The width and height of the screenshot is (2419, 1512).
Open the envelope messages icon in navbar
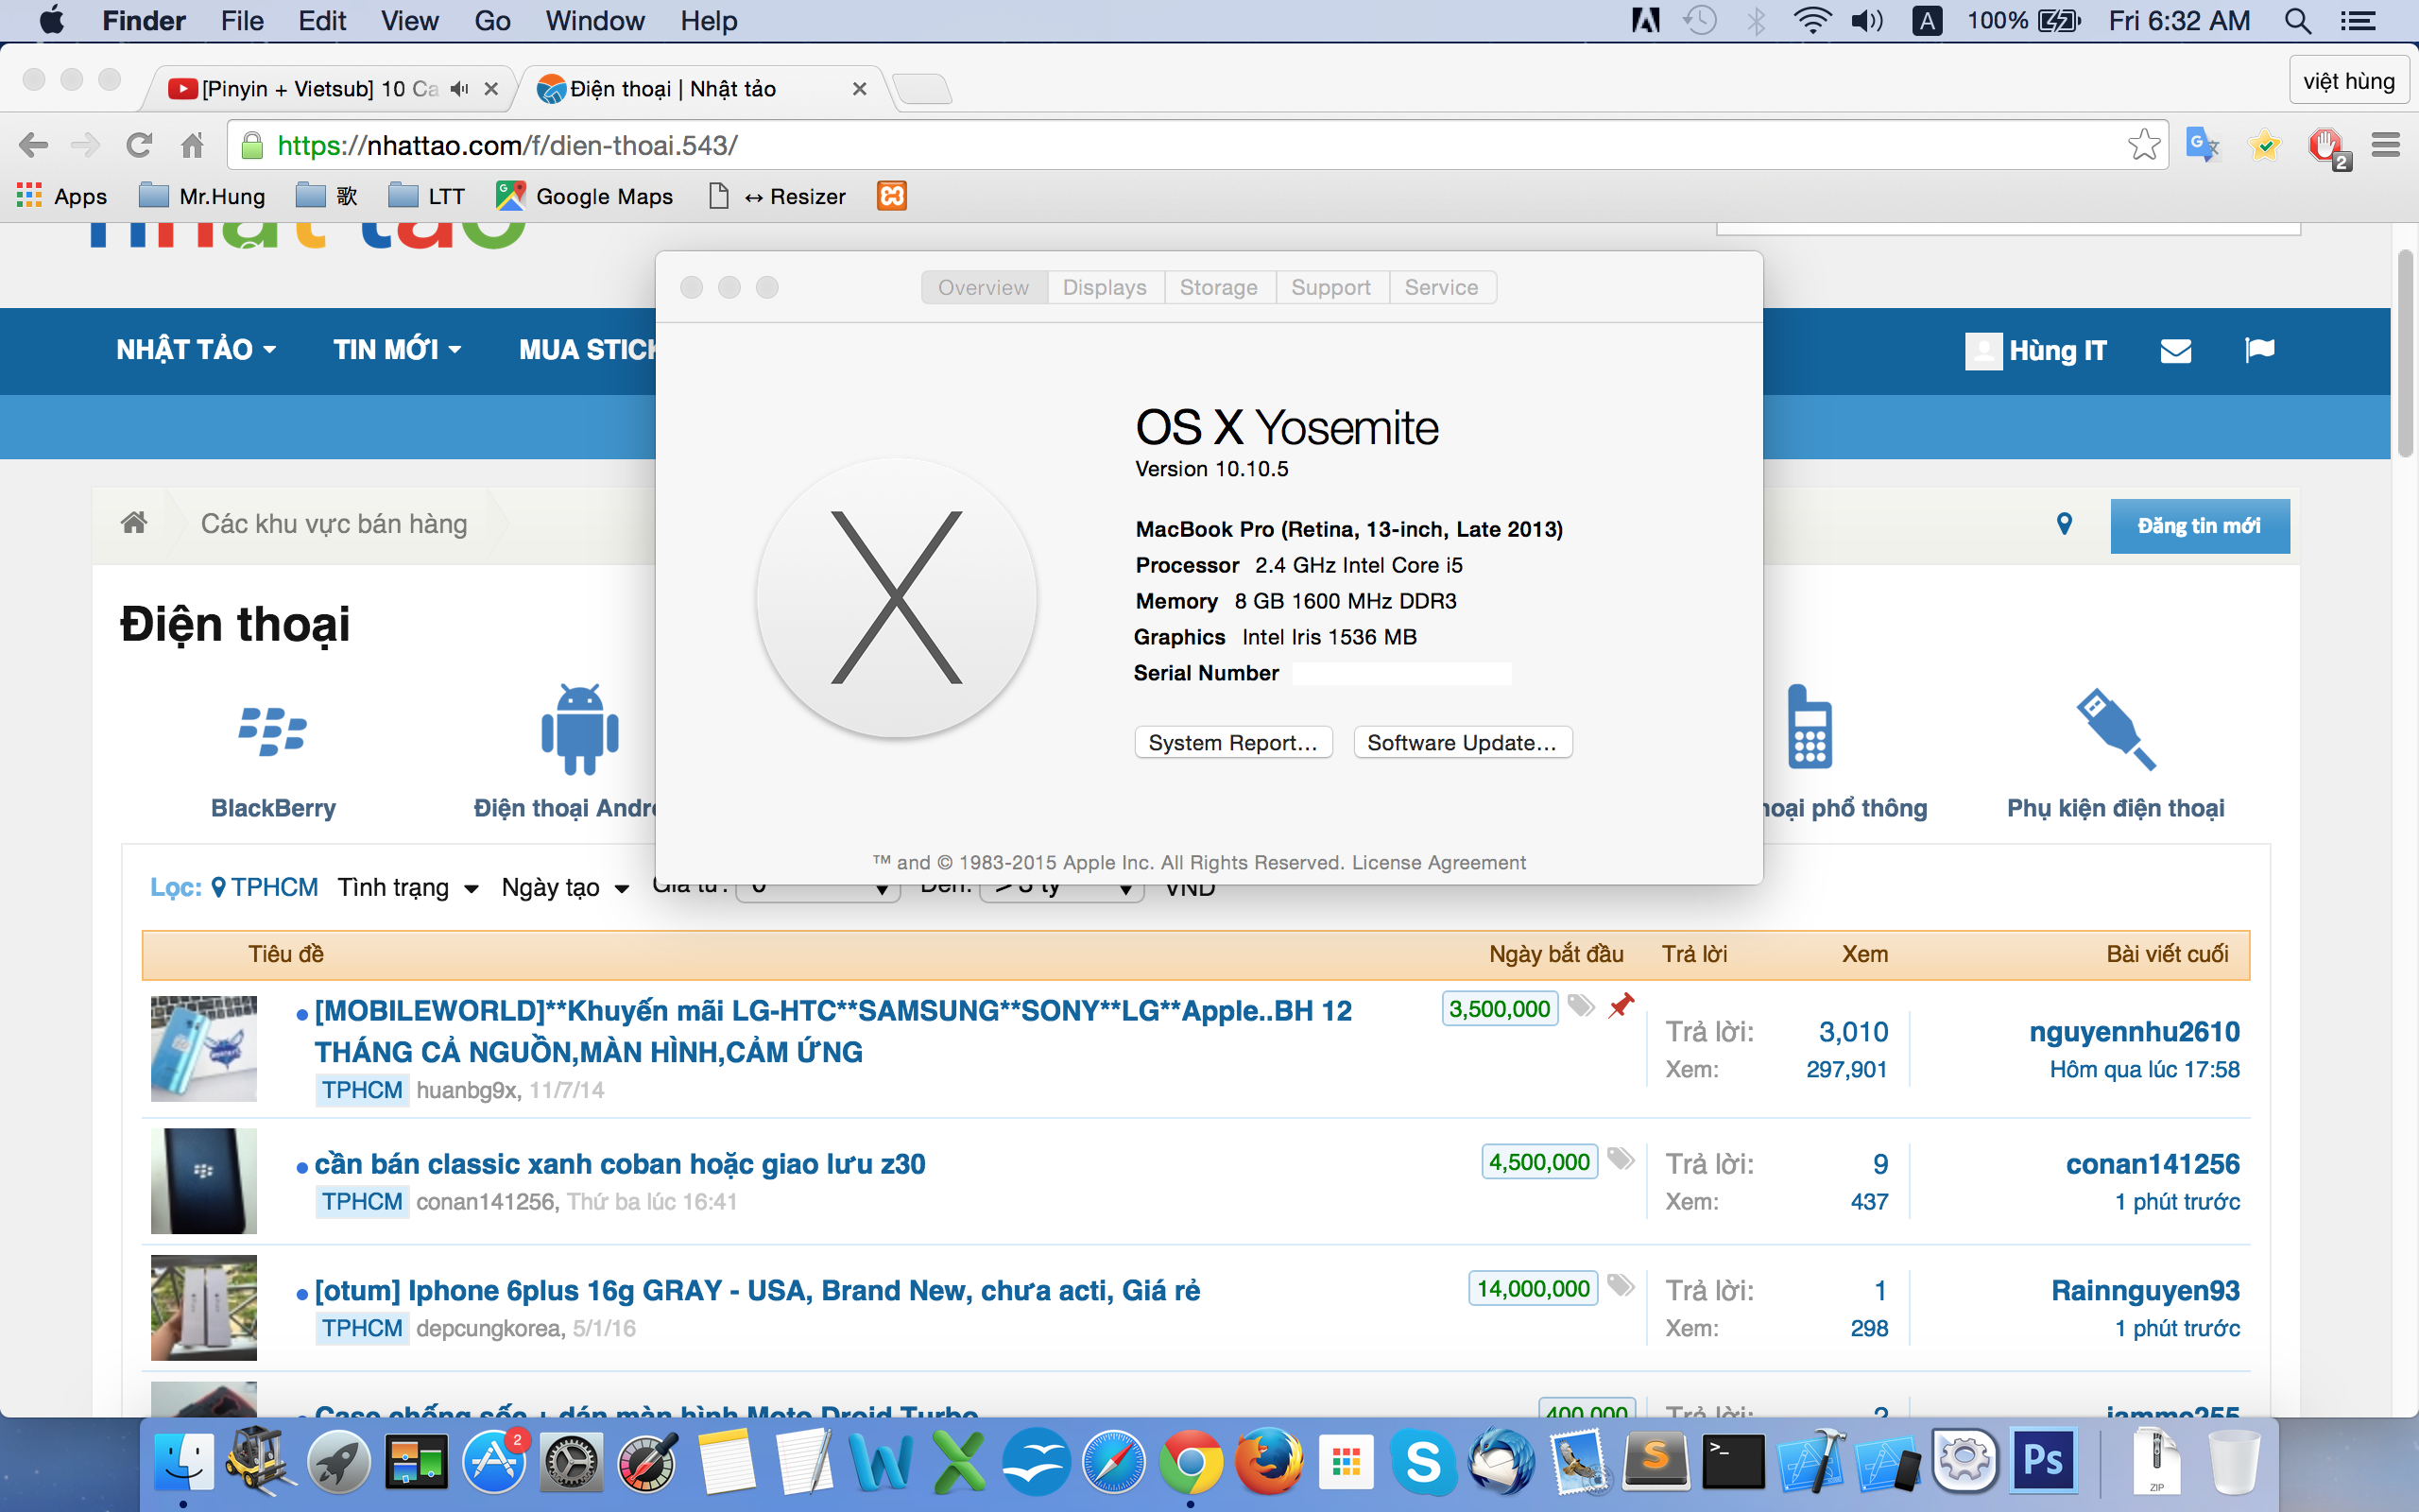click(2175, 351)
